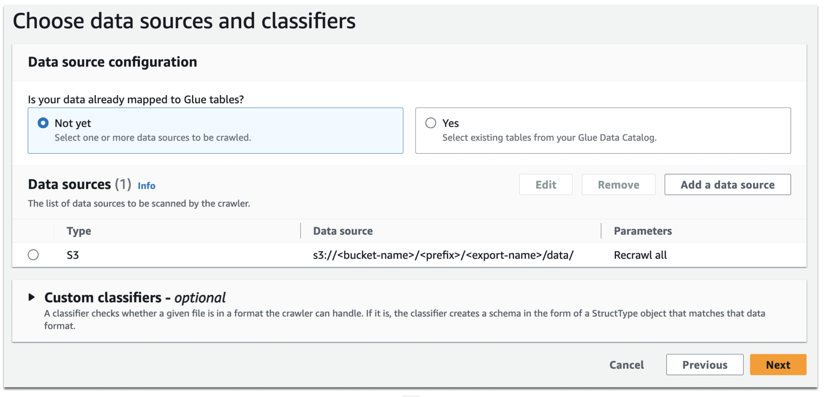The image size is (824, 397).
Task: Click the S3 type label in the table
Action: pyautogui.click(x=72, y=255)
